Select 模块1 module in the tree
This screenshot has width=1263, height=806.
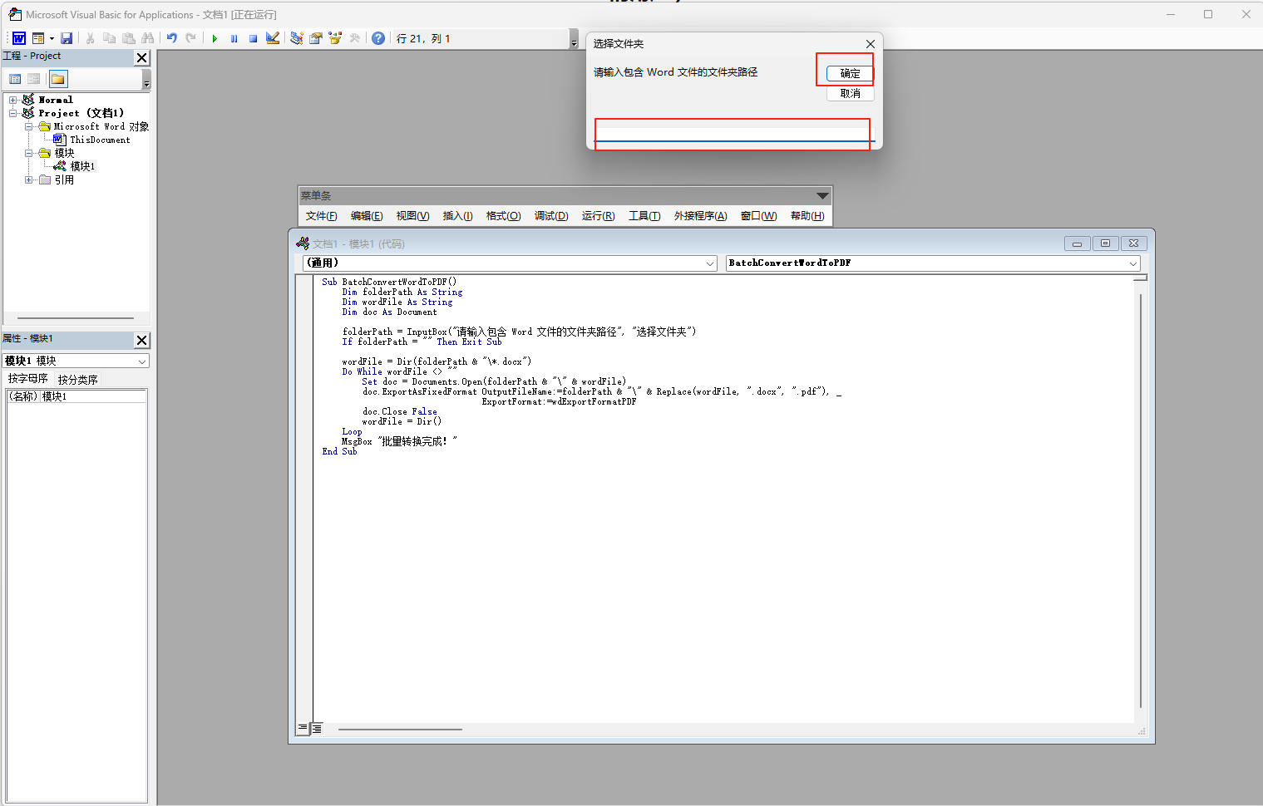tap(82, 166)
